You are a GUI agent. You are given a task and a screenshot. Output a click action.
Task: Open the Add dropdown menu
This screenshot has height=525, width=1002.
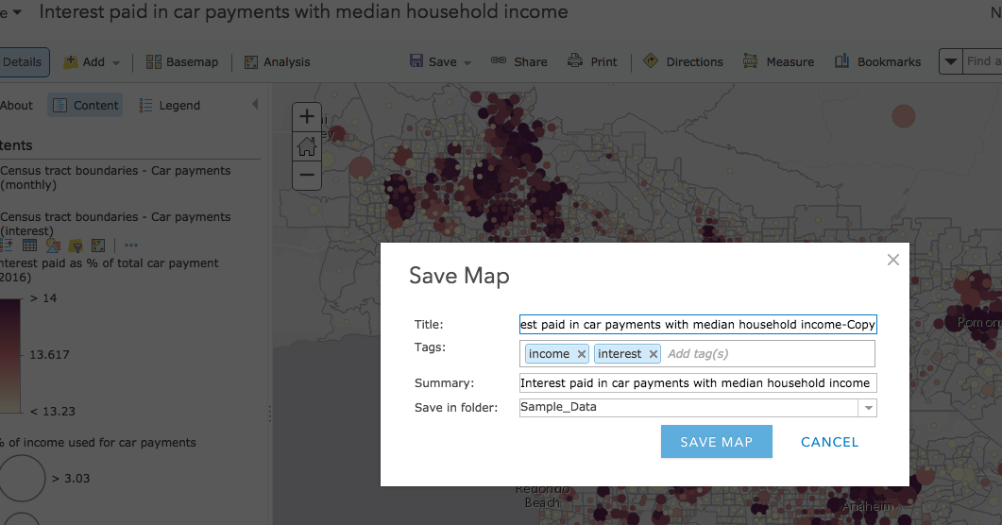click(93, 62)
